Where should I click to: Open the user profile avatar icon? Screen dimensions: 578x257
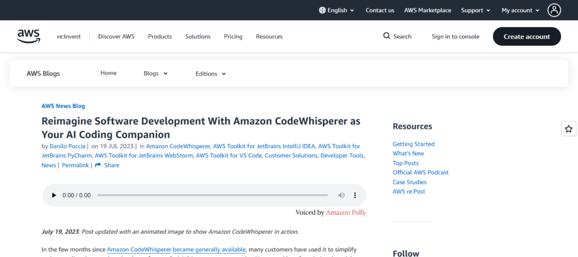[554, 10]
